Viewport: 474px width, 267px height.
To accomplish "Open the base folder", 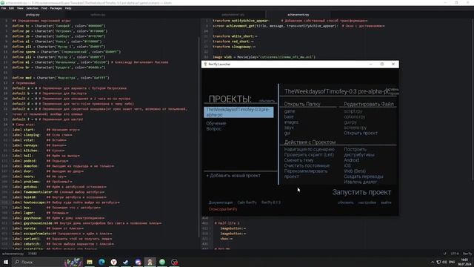I will 289,116.
